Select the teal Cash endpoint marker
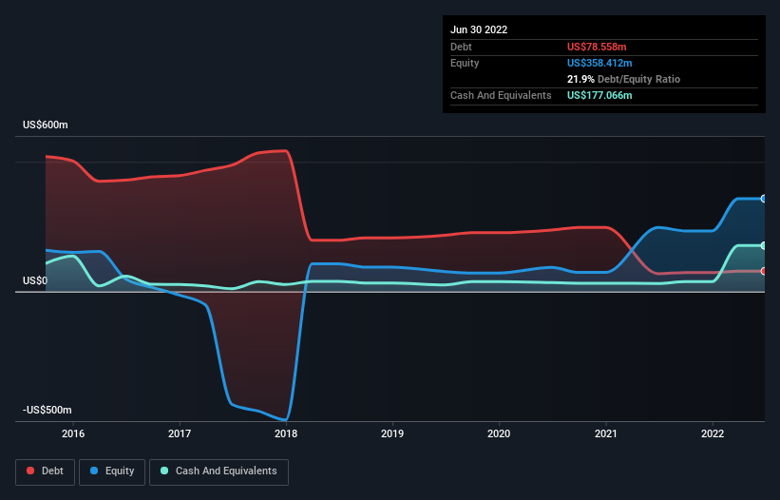This screenshot has height=500, width=780. pyautogui.click(x=764, y=246)
